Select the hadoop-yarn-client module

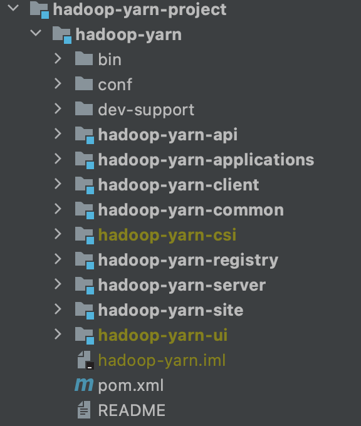pyautogui.click(x=179, y=185)
